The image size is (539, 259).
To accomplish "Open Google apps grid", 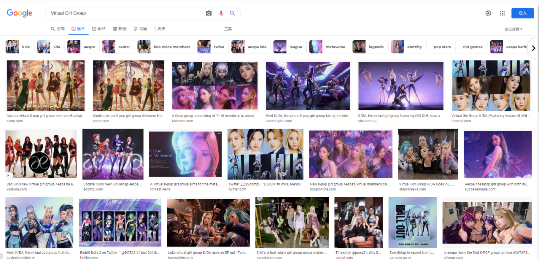I will pyautogui.click(x=502, y=13).
